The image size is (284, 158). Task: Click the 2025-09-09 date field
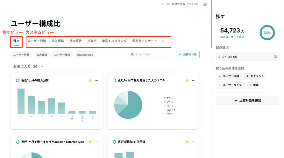pos(248,57)
